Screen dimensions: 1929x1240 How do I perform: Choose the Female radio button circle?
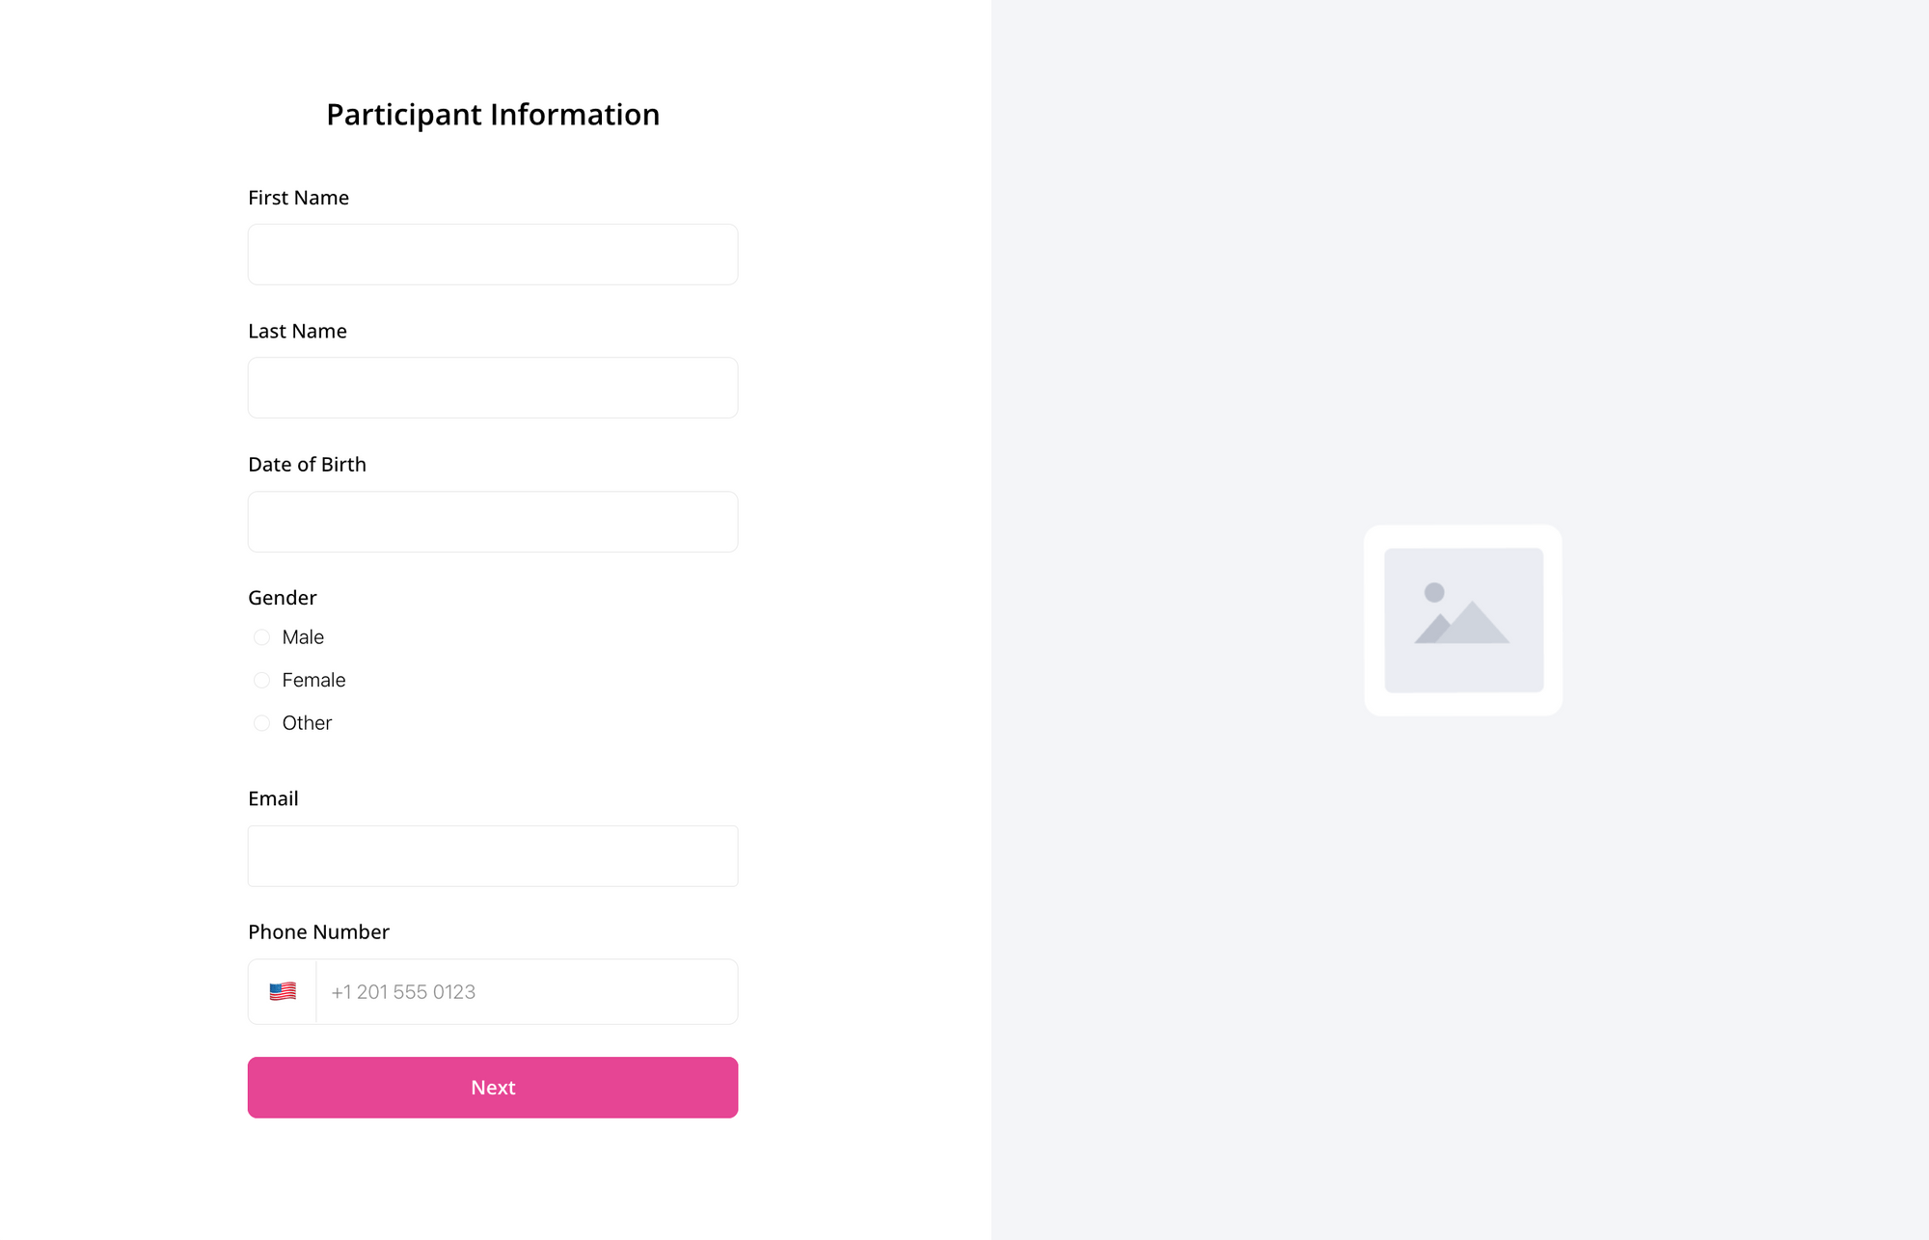click(261, 681)
